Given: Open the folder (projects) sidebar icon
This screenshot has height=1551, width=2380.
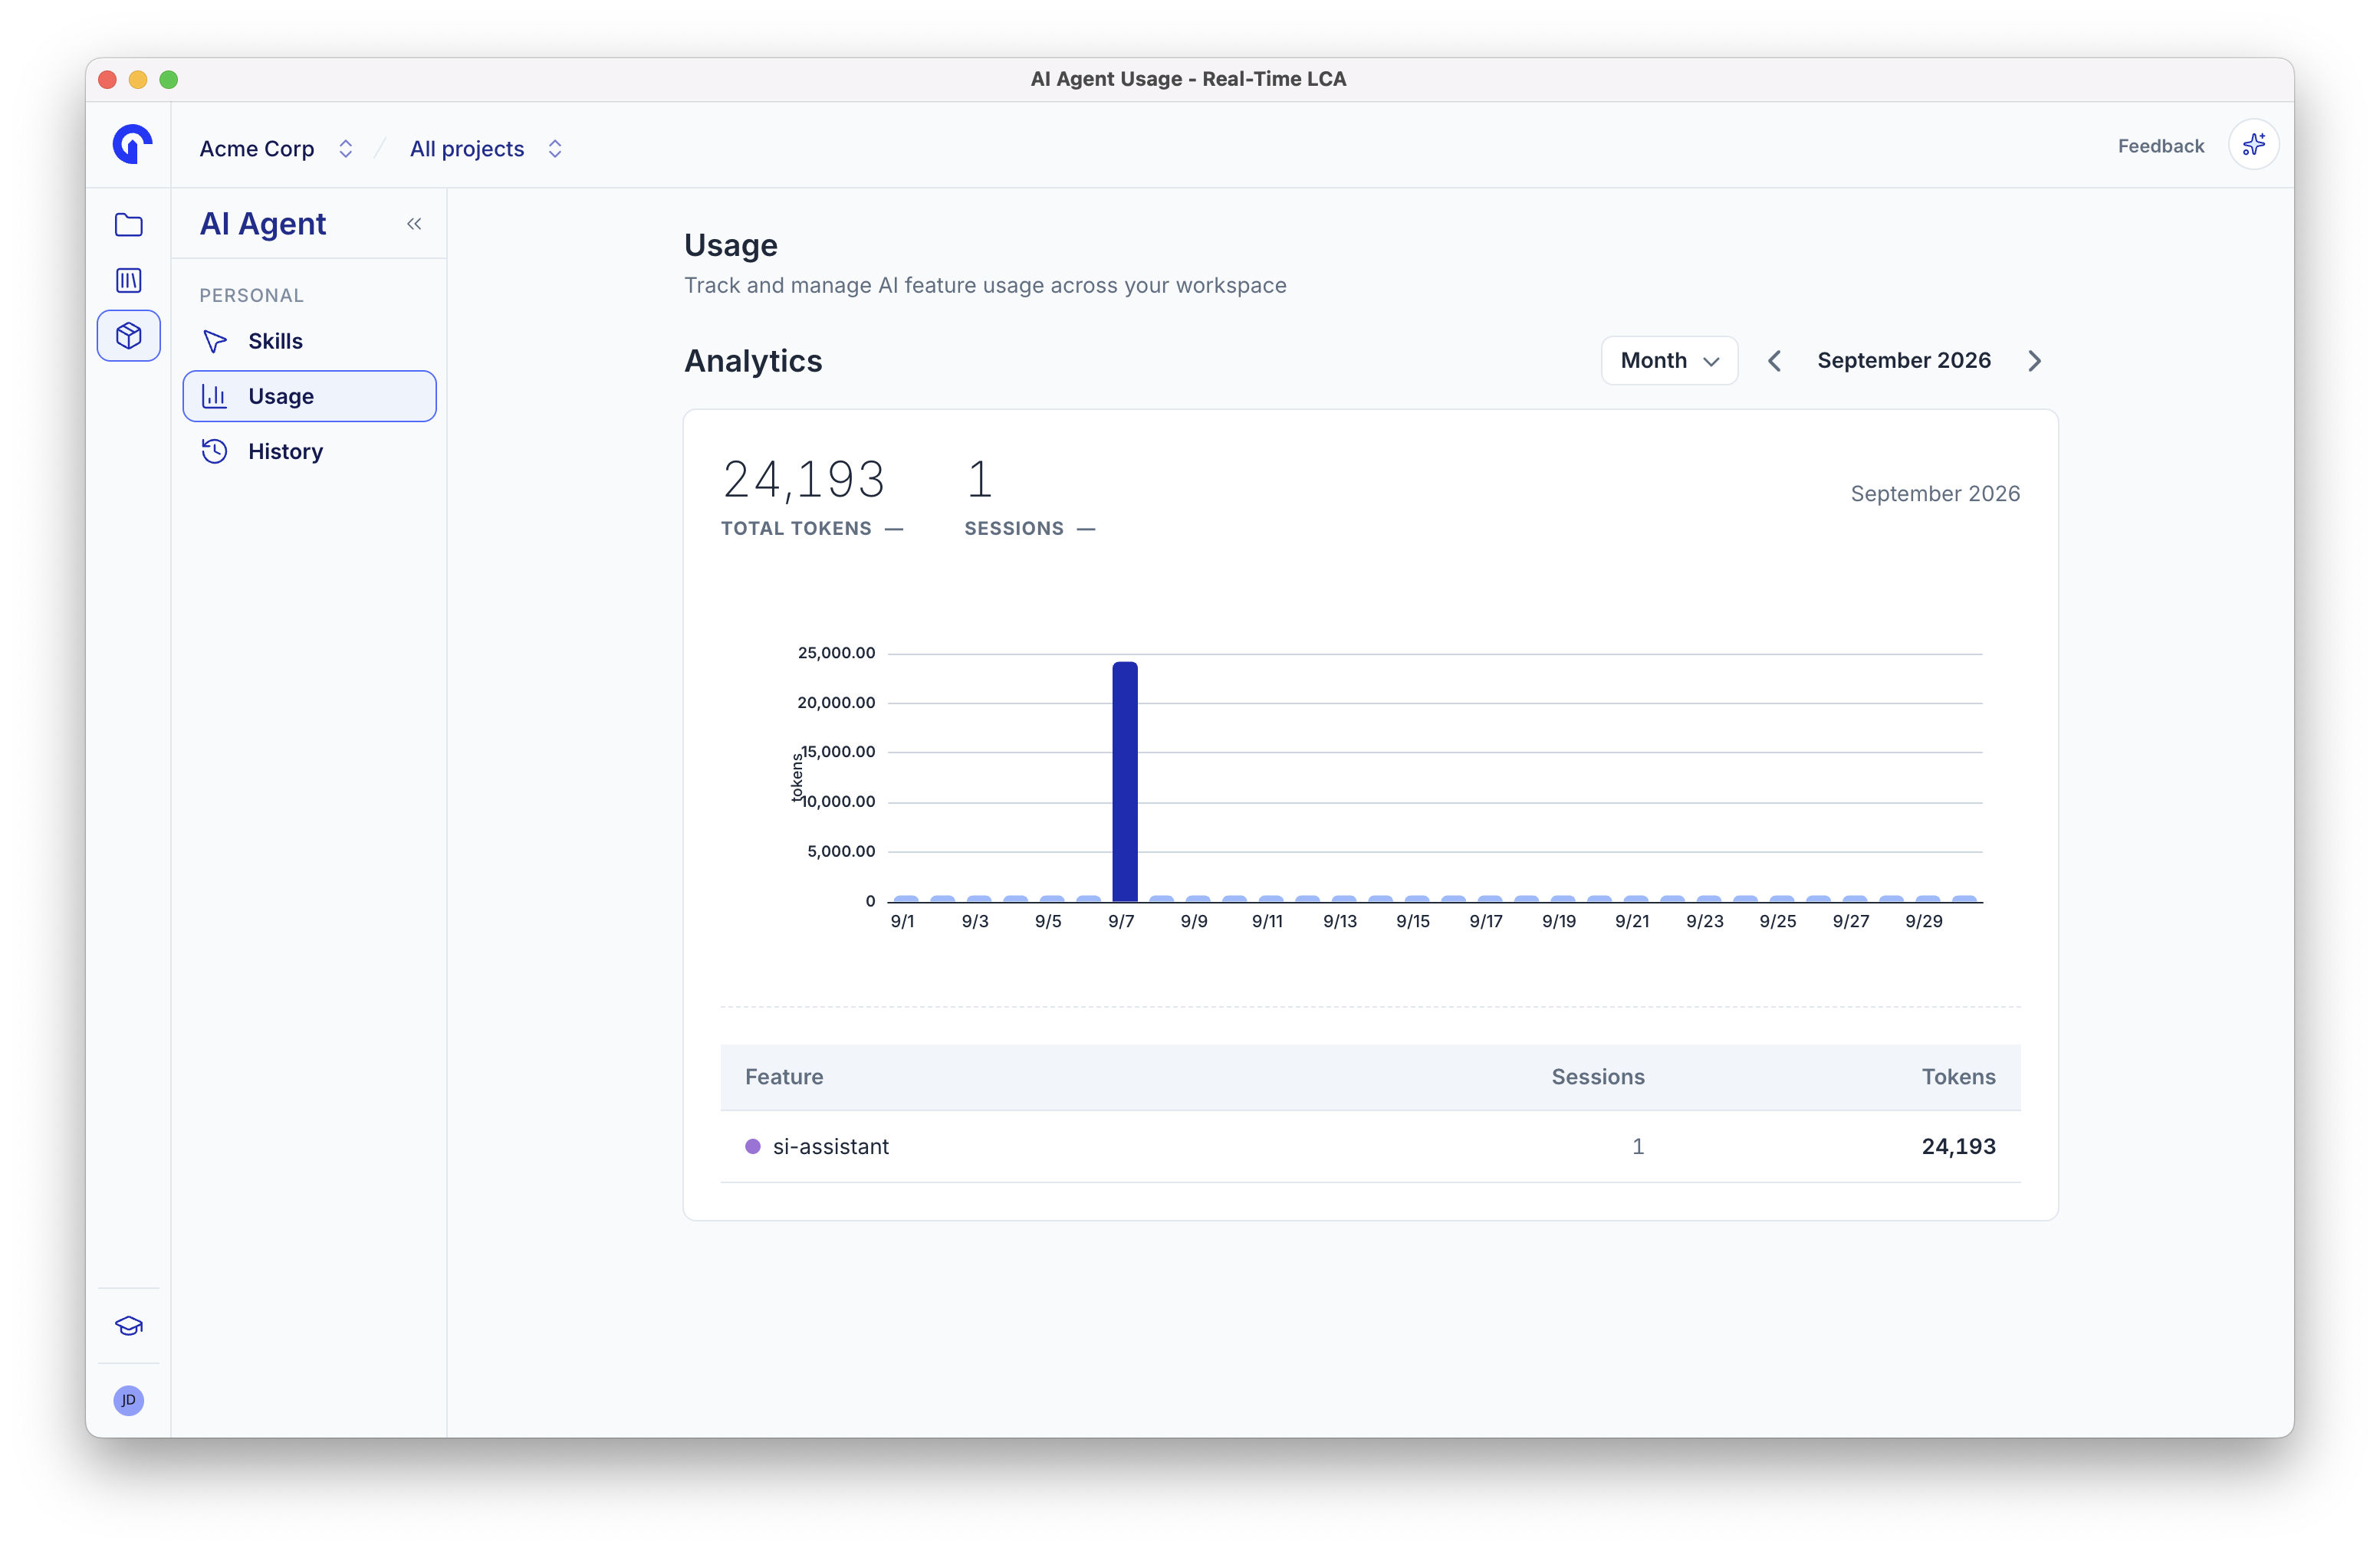Looking at the screenshot, I should (129, 225).
